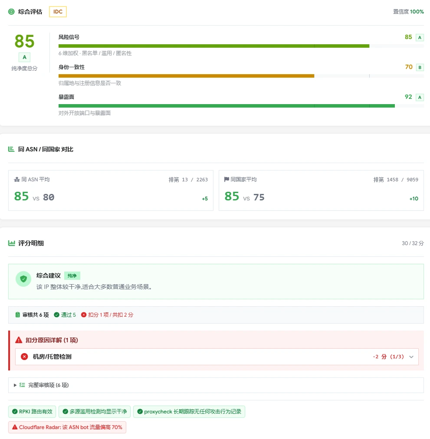
Task: Open the 机房/托管检测 deduction item
Action: (217, 357)
